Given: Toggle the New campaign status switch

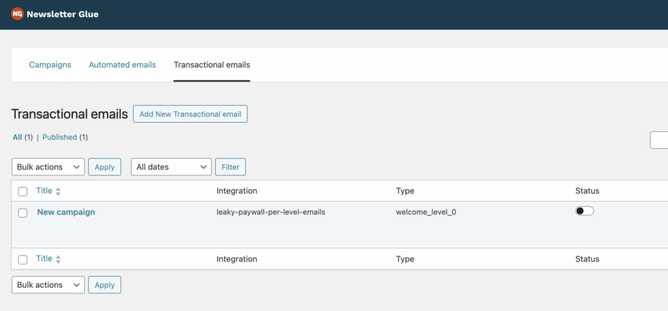Looking at the screenshot, I should 584,211.
